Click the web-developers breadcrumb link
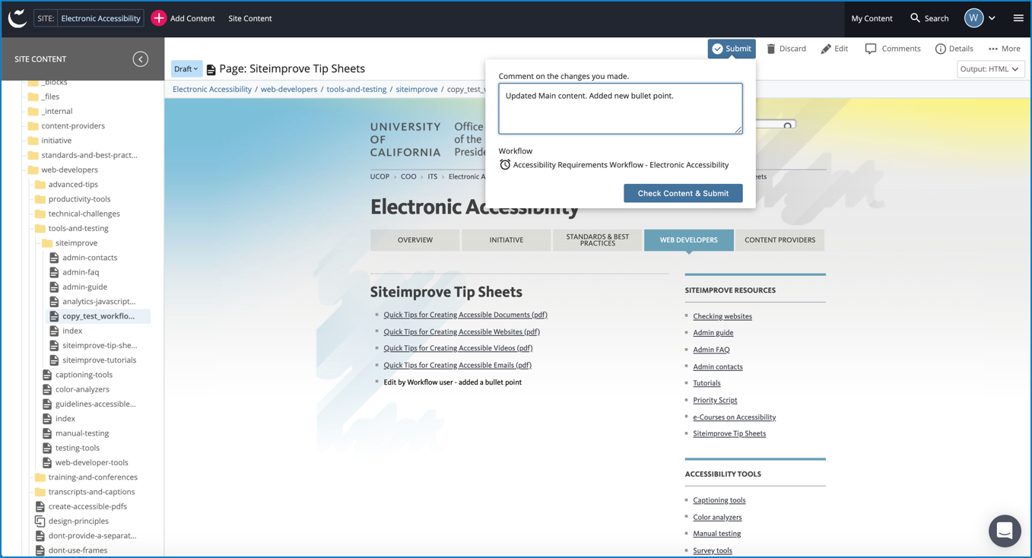Viewport: 1032px width, 558px height. coord(289,90)
